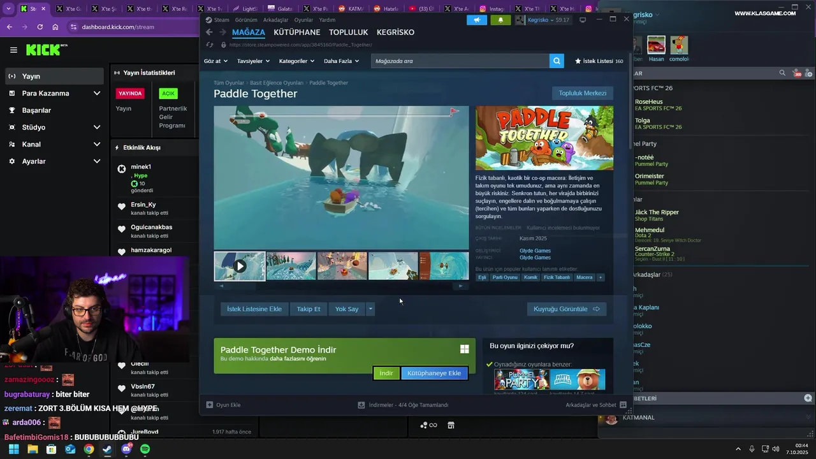Click the Add Game plus icon

[x=210, y=405]
